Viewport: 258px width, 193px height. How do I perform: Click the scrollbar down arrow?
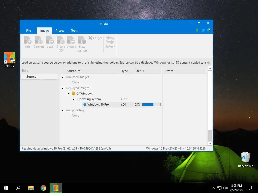[x=210, y=143]
